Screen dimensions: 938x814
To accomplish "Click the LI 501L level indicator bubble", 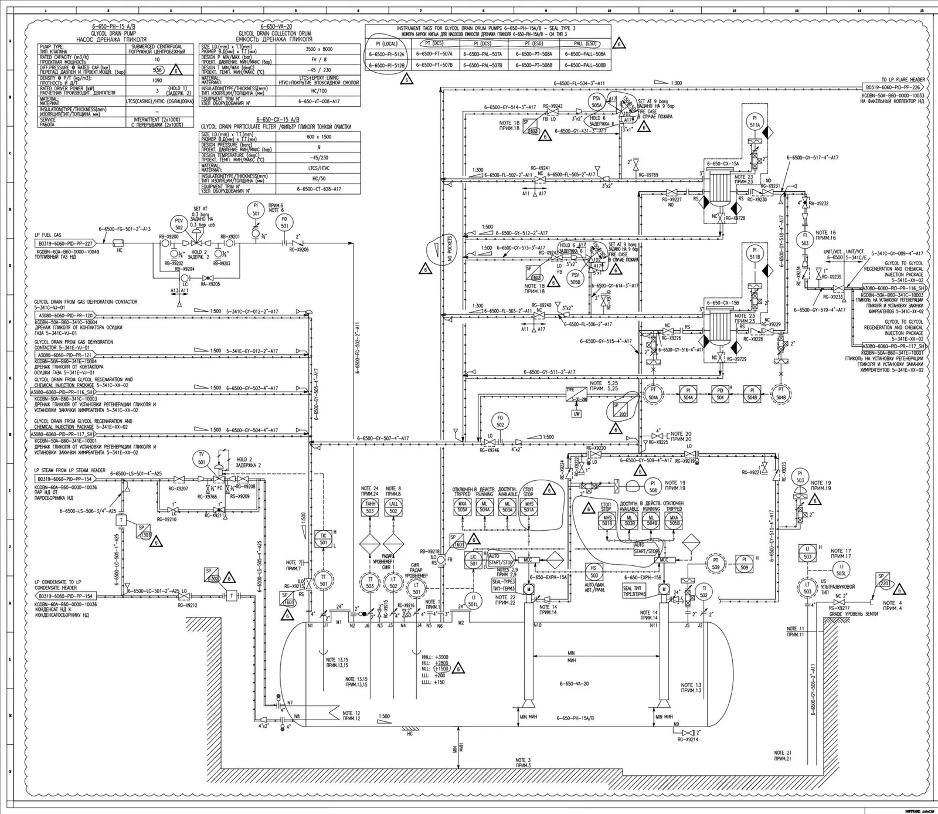I will point(474,601).
